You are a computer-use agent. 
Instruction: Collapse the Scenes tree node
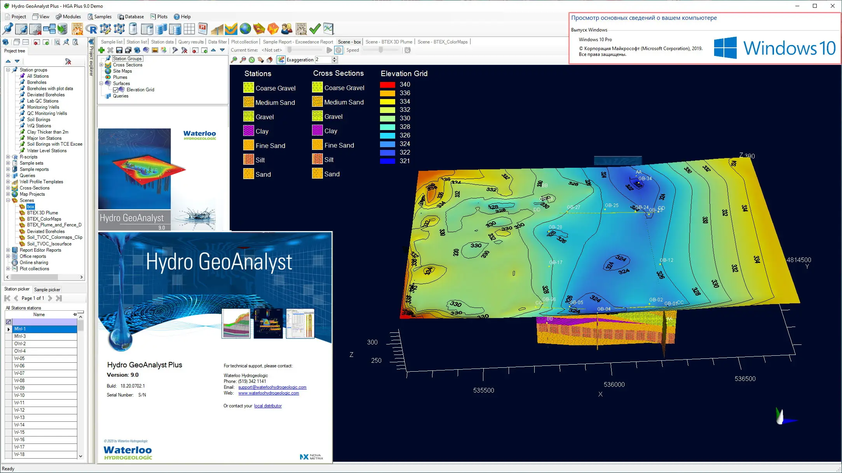click(8, 200)
